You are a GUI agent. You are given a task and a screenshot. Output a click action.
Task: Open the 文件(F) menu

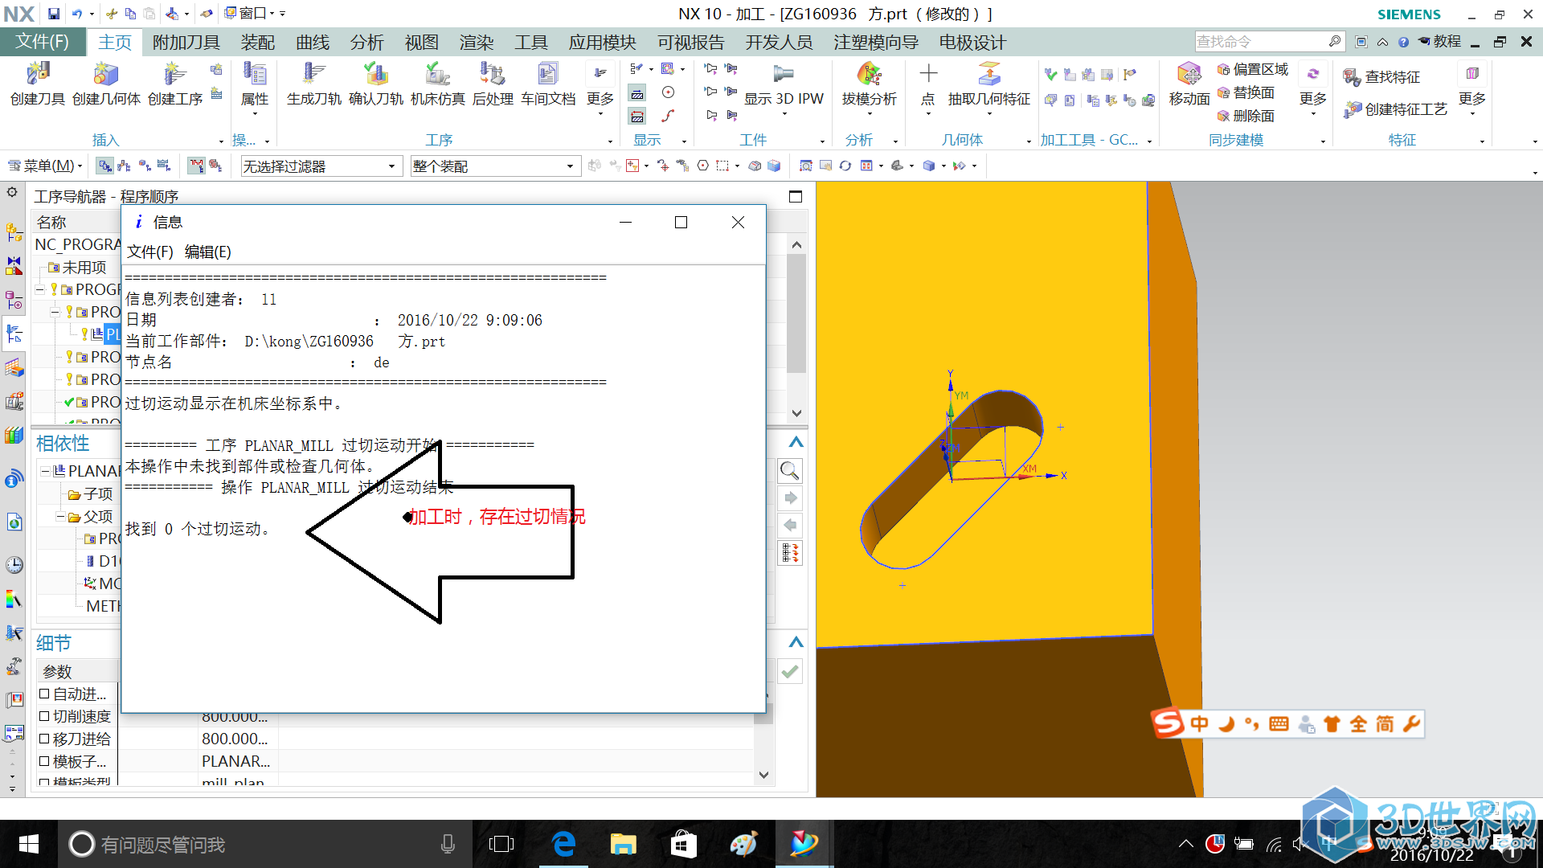[43, 42]
